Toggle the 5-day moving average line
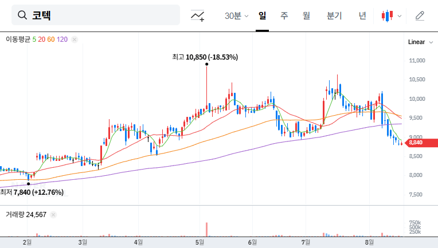This screenshot has height=248, width=438. 34,40
